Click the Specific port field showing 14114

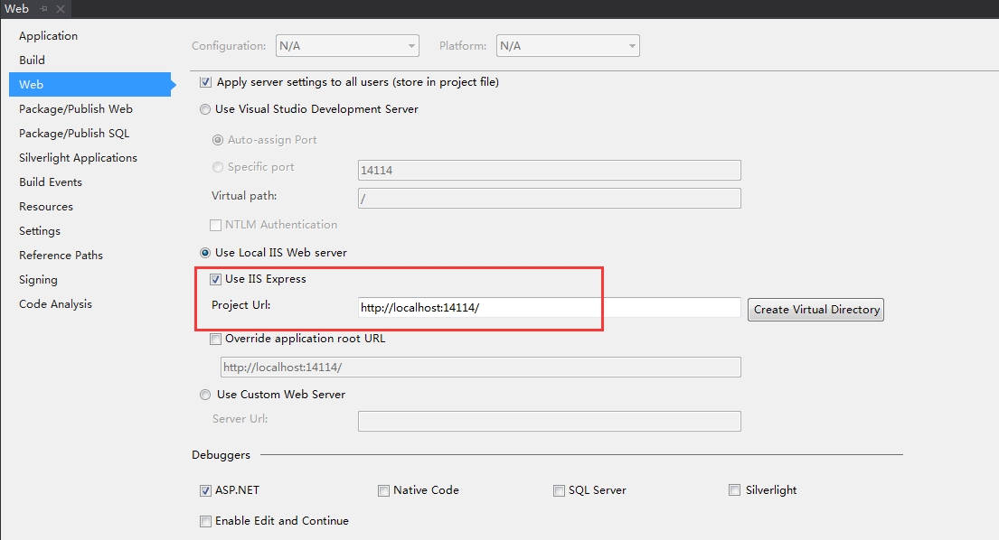coord(549,171)
